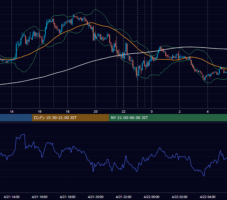Click the '16' hour label on price chart axis
Screen dimensions: 227x200
click(x=39, y=112)
